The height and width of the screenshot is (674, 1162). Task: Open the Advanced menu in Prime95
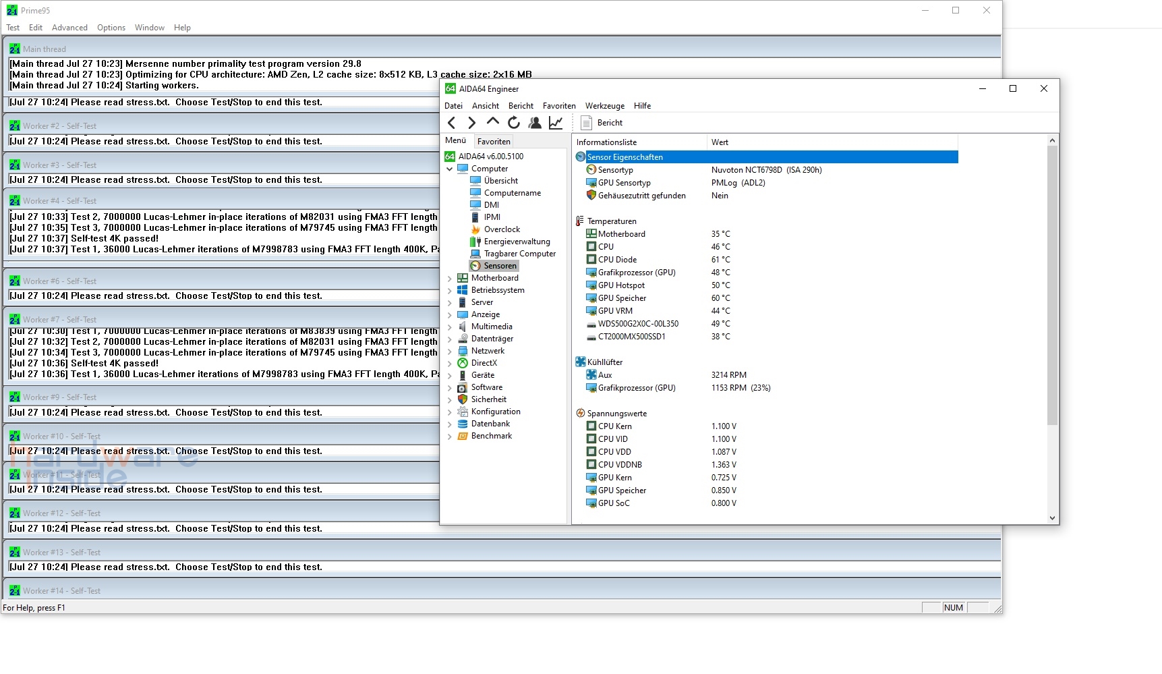[69, 28]
